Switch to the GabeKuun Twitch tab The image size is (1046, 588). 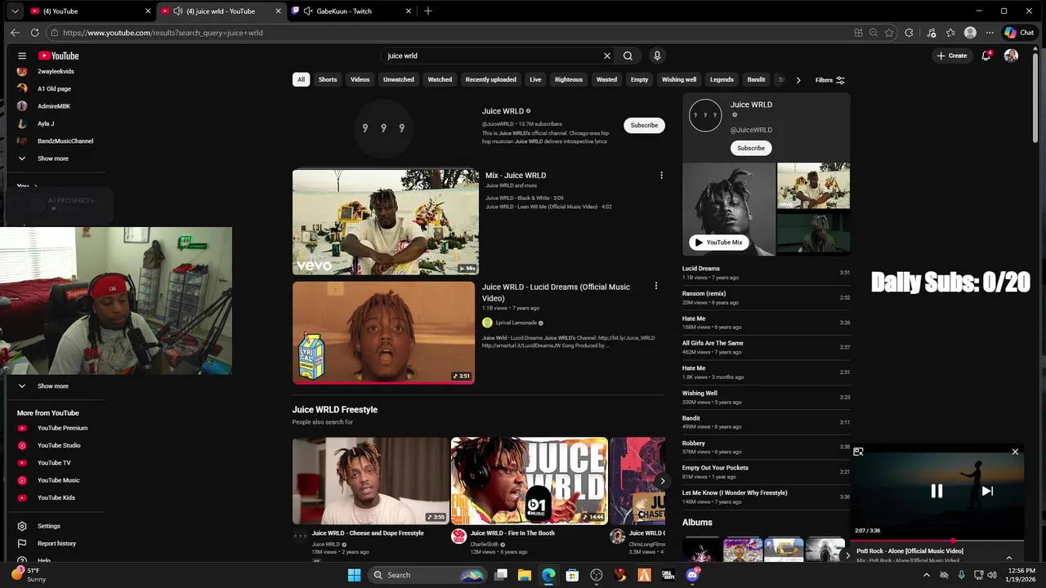coord(351,11)
